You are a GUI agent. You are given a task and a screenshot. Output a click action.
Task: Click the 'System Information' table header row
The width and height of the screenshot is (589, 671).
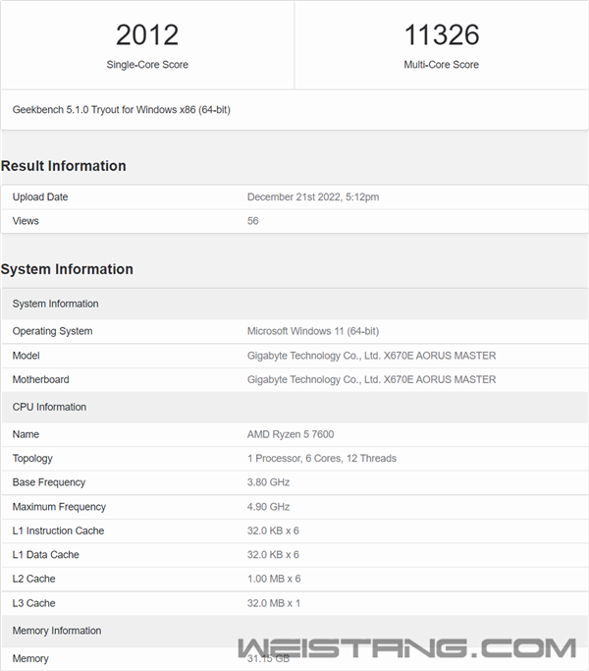(294, 304)
